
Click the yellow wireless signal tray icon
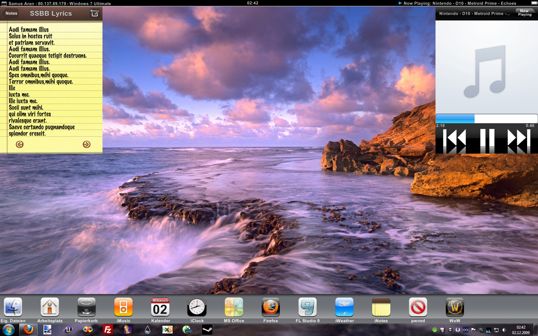466,330
